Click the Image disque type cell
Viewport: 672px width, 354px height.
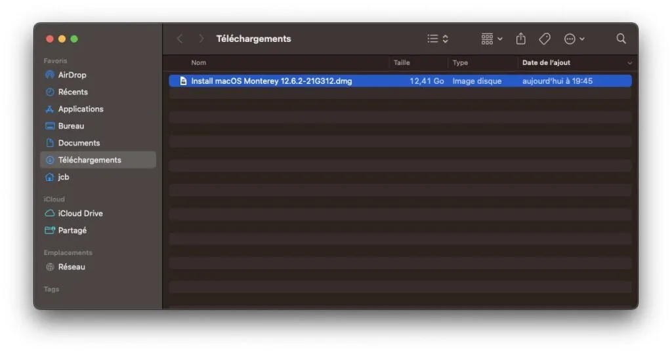coord(477,81)
